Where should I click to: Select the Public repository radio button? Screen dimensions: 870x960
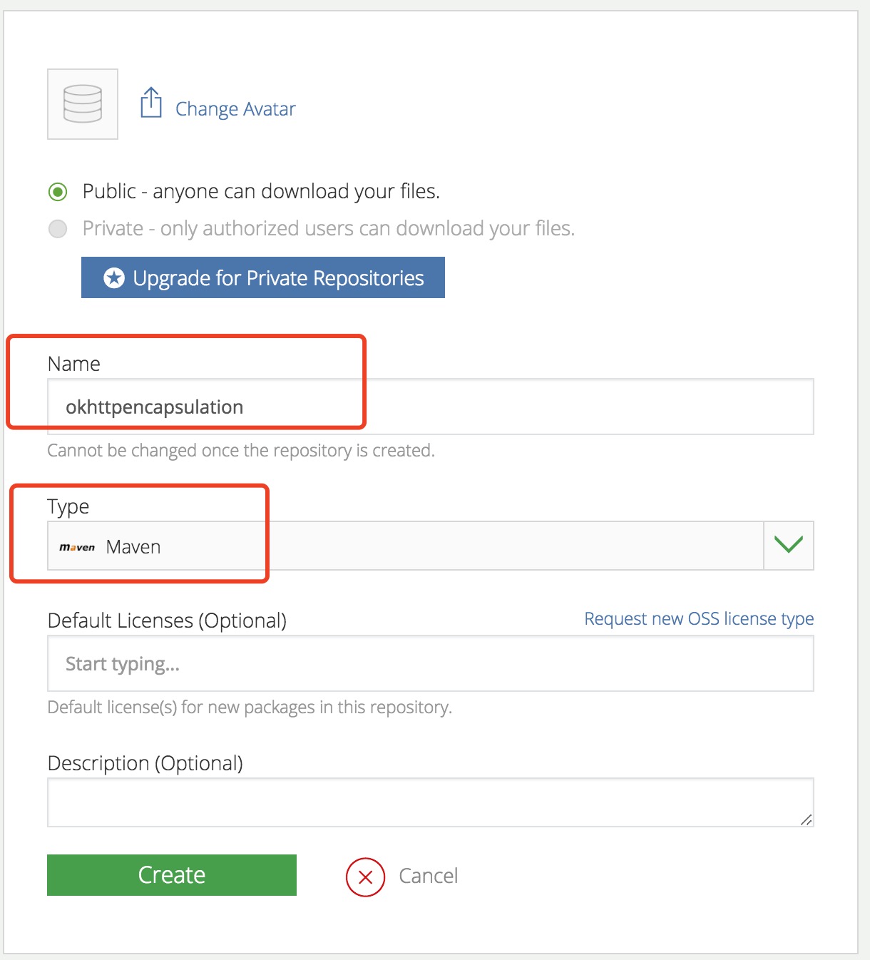[58, 192]
